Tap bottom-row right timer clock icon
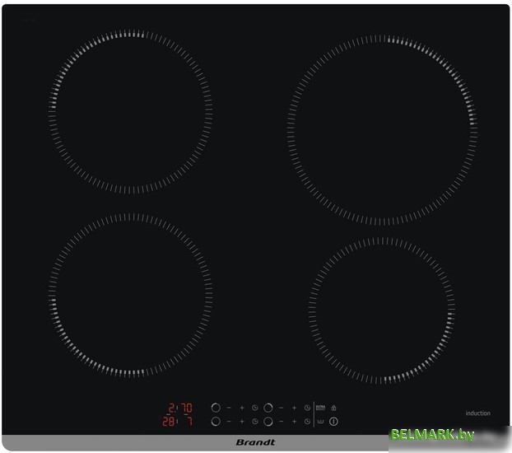This screenshot has height=453, width=512. pyautogui.click(x=307, y=422)
